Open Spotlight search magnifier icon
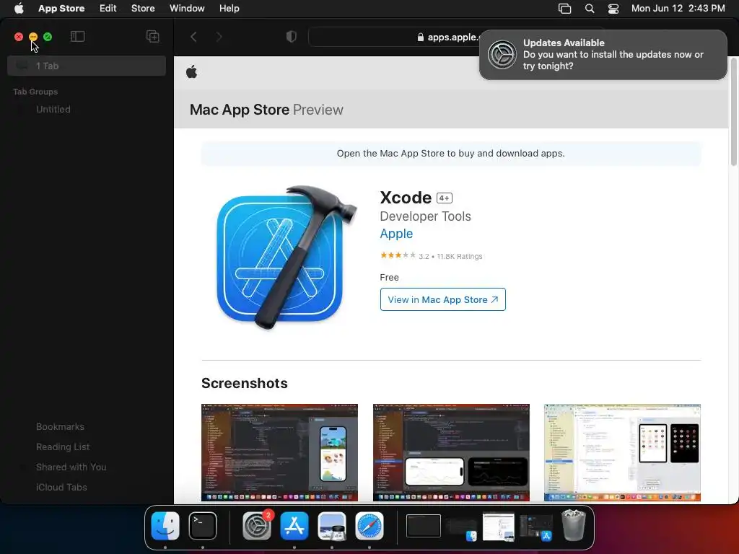Screen dimensions: 739x554 point(590,9)
